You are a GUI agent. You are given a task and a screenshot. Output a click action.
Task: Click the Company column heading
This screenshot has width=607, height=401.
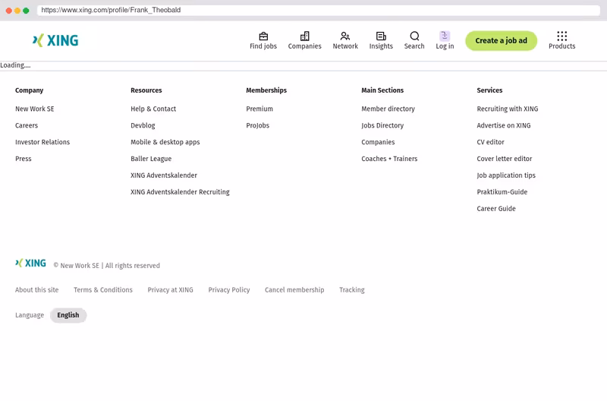click(x=29, y=90)
